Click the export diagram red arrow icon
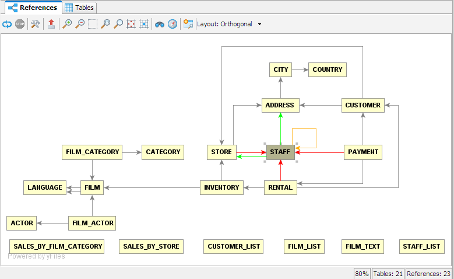454x279 pixels. (x=52, y=25)
